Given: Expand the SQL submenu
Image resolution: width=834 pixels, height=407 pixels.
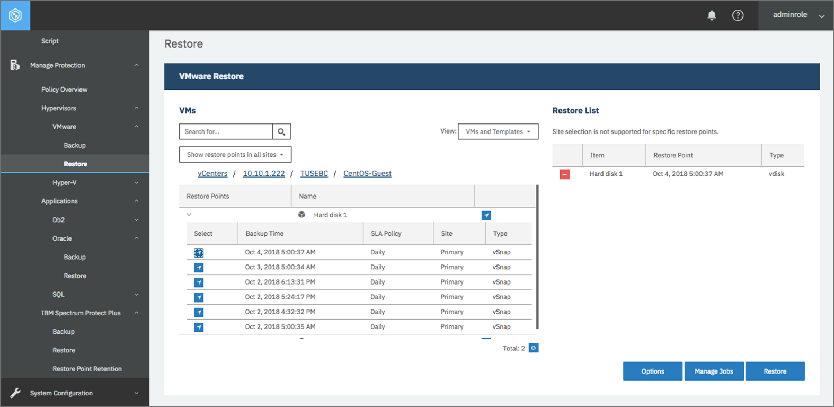Looking at the screenshot, I should click(x=136, y=295).
